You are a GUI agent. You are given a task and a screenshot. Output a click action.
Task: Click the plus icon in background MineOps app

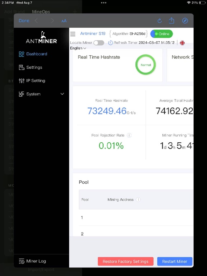coord(75,11)
